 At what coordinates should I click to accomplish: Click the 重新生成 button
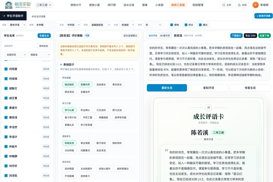coord(167,88)
